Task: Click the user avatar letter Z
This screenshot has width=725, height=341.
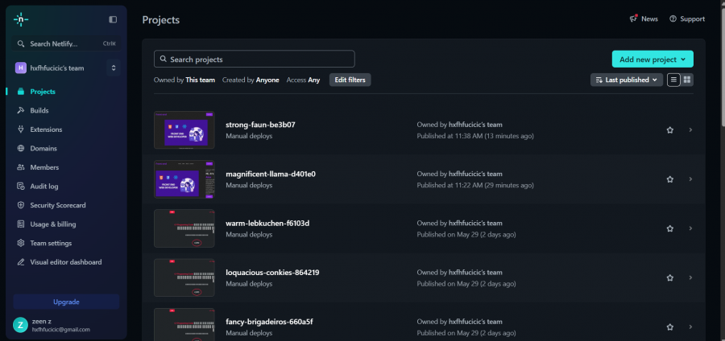Action: (20, 325)
